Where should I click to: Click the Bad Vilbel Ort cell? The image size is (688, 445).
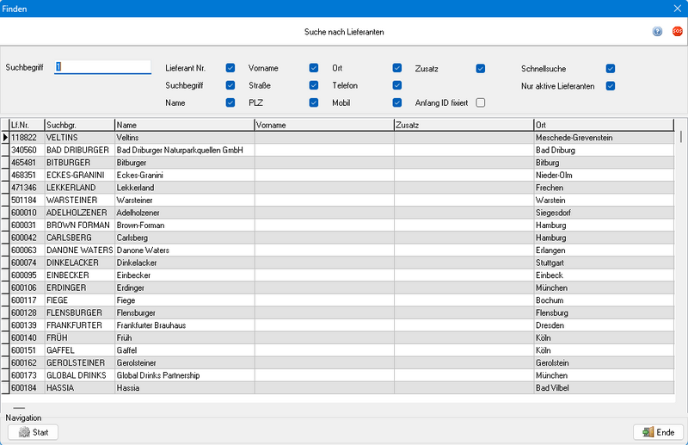coord(604,388)
